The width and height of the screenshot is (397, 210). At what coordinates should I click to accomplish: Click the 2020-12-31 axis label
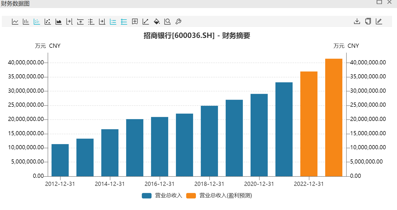[259, 184]
